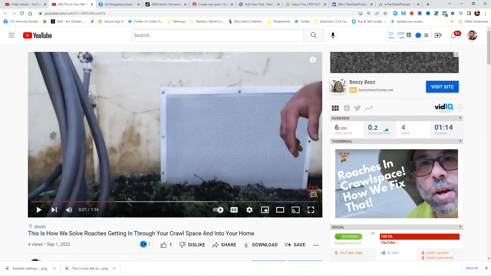Toggle closed captions CC button

click(x=234, y=210)
